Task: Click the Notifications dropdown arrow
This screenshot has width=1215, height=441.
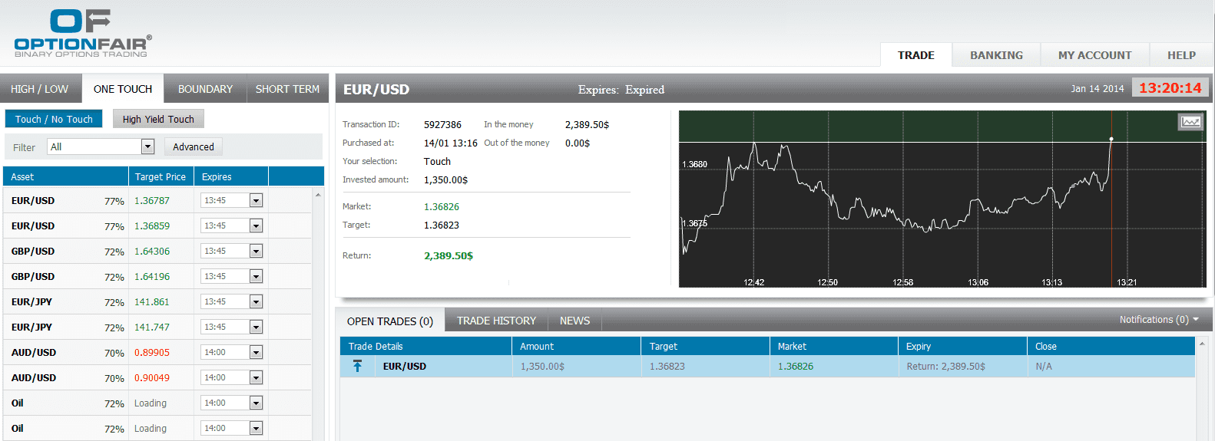Action: (1196, 319)
